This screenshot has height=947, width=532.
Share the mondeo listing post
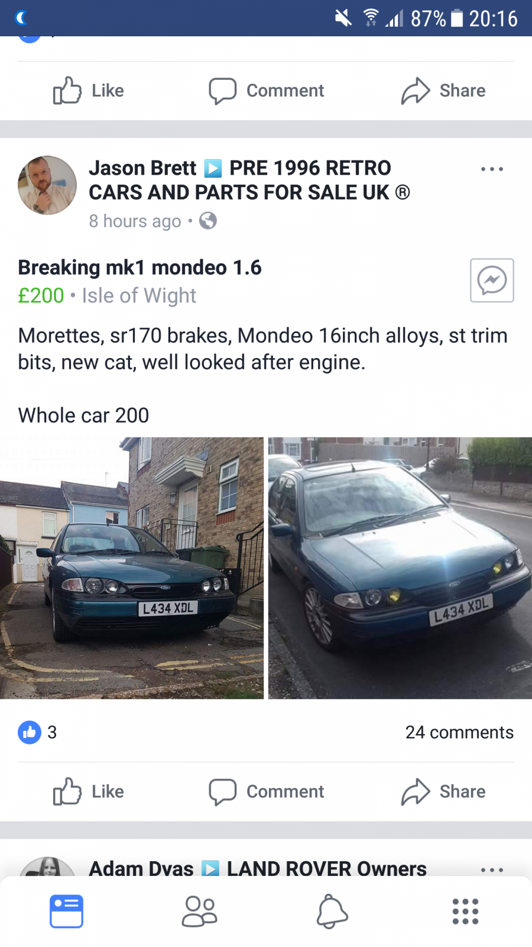click(443, 791)
